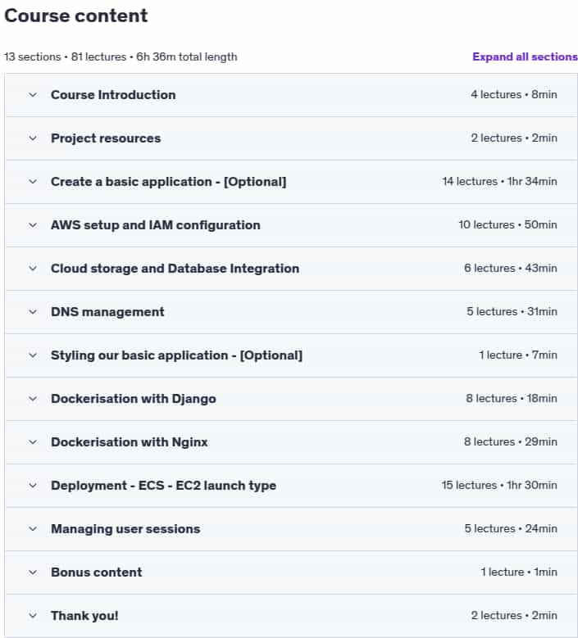
Task: Expand chevron beside Project resources
Action: click(33, 138)
